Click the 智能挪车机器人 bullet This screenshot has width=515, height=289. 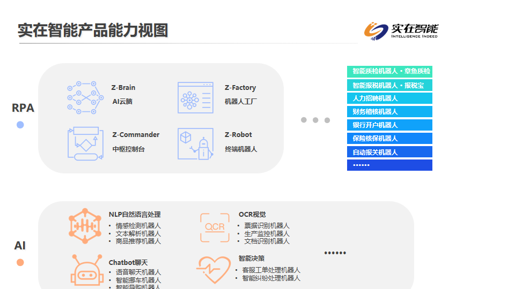tap(138, 280)
